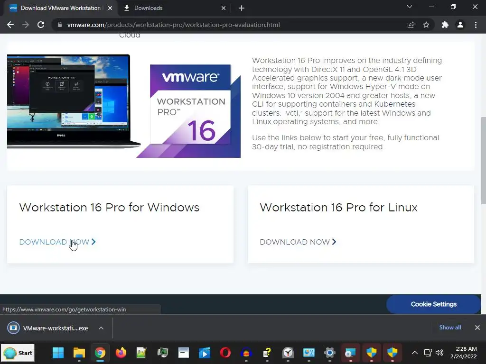Close the Downloads tab
Screen dimensions: 486x364
(x=224, y=8)
